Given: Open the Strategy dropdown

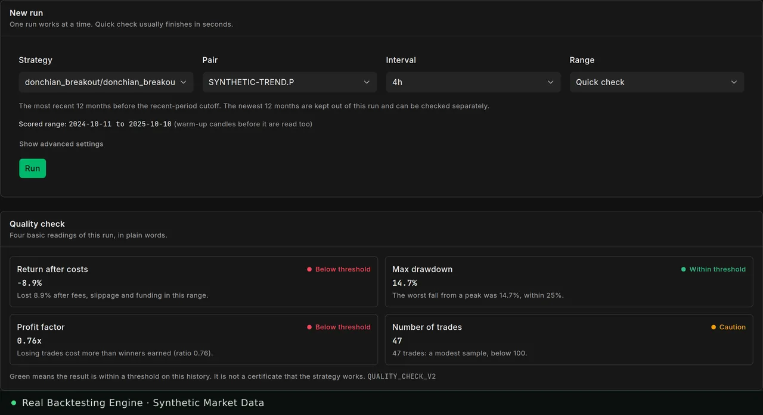Looking at the screenshot, I should [106, 82].
